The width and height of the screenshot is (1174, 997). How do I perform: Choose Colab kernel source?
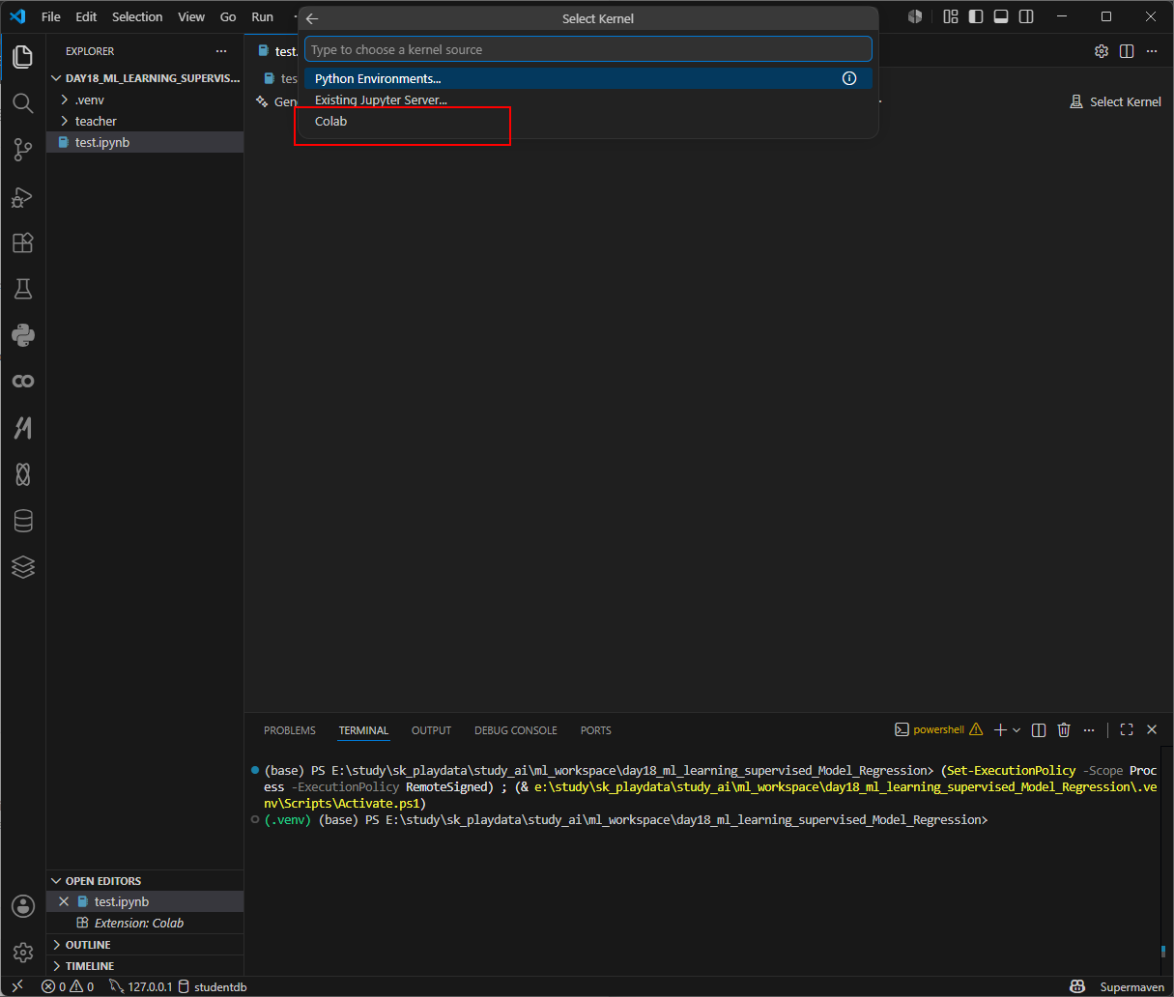point(588,121)
